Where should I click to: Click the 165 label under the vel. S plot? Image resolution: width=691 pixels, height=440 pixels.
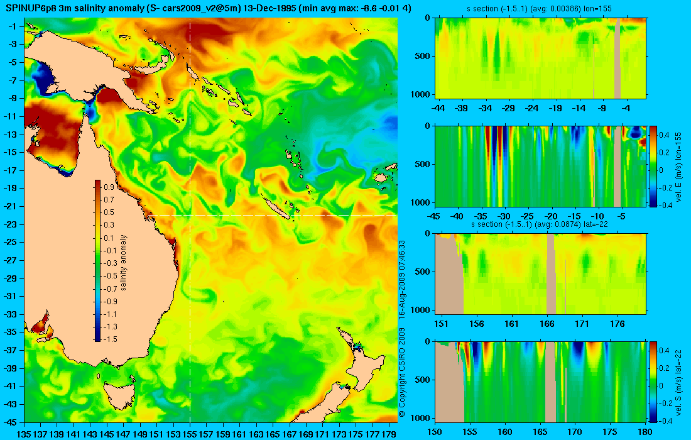(x=540, y=432)
